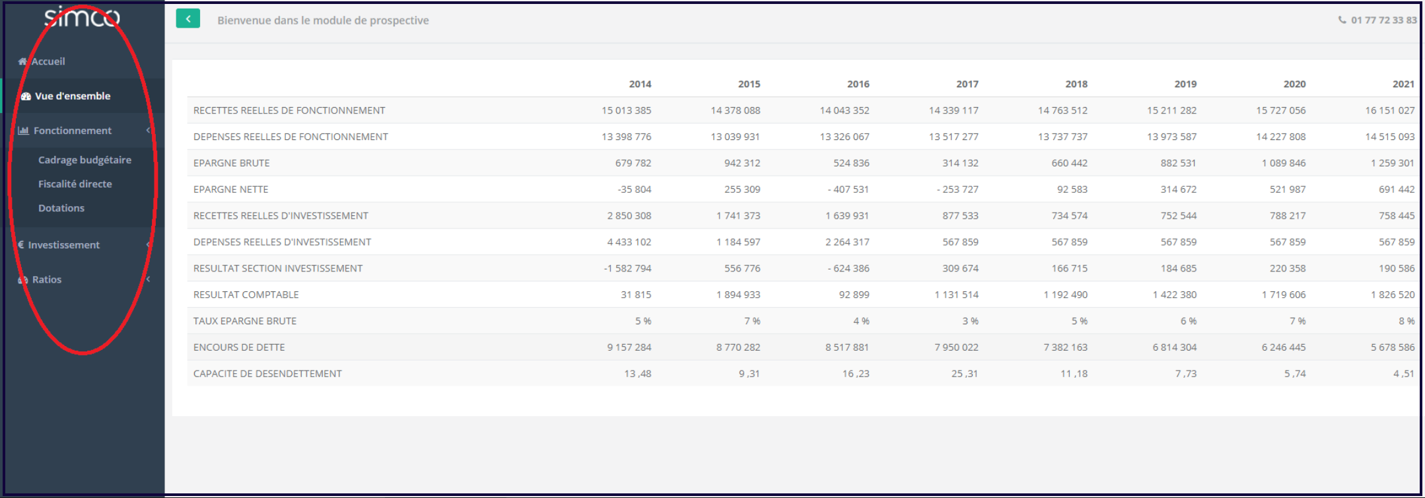Image resolution: width=1425 pixels, height=498 pixels.
Task: Click the dashboard gauge icon for Vue d'ensemble
Action: [26, 96]
